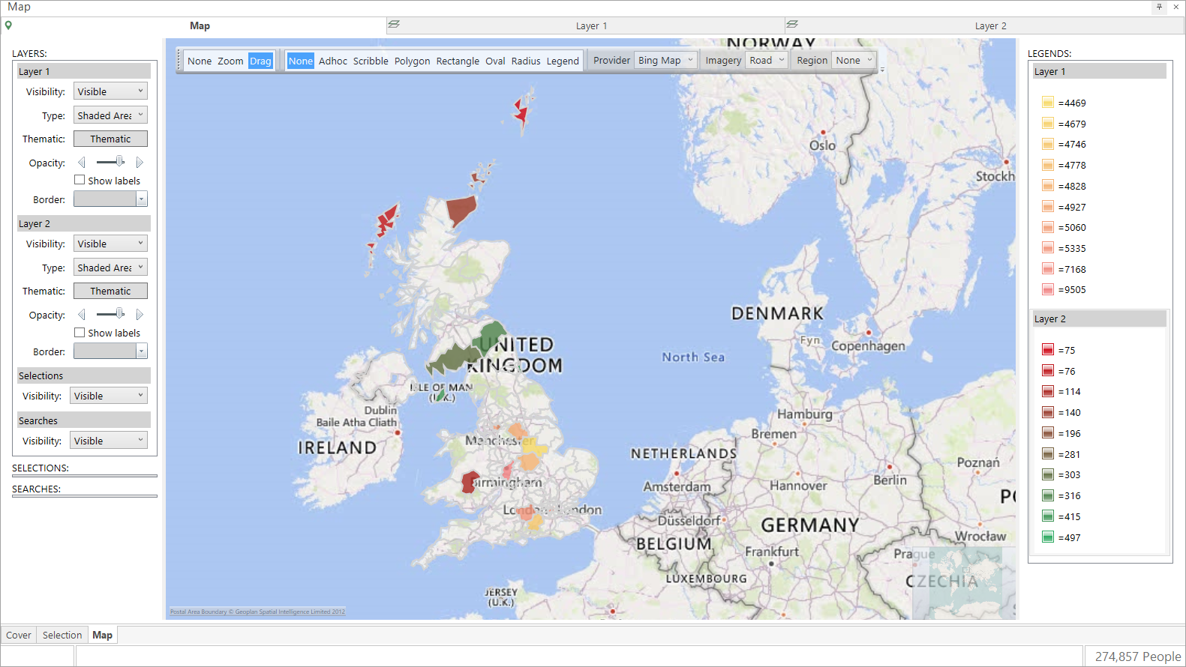
Task: Click Thematic button for Layer 2
Action: [x=110, y=291]
